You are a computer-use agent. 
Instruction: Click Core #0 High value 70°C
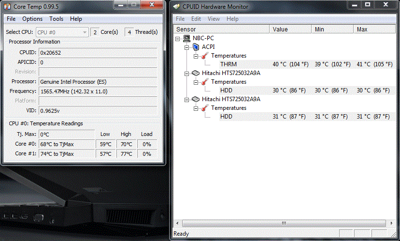pos(126,144)
